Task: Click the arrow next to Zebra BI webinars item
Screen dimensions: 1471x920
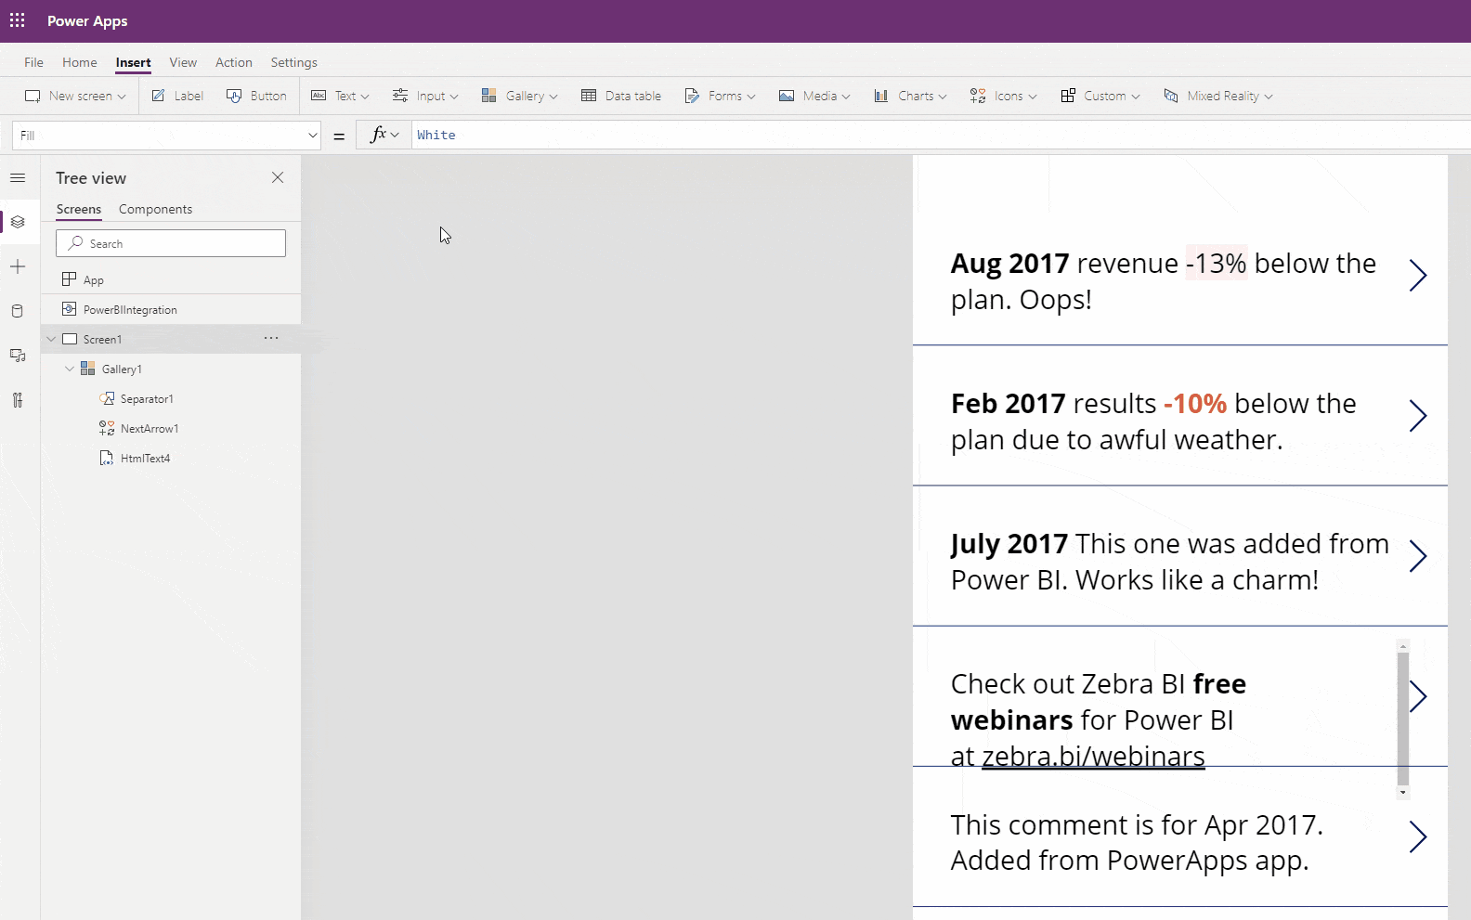Action: (x=1419, y=696)
